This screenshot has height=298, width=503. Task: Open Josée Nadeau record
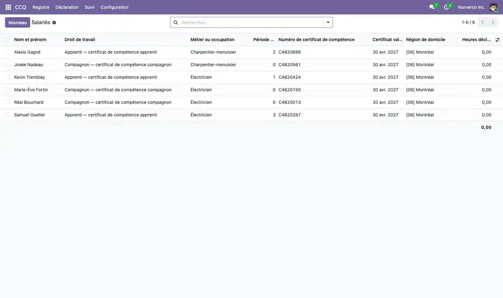coord(29,64)
